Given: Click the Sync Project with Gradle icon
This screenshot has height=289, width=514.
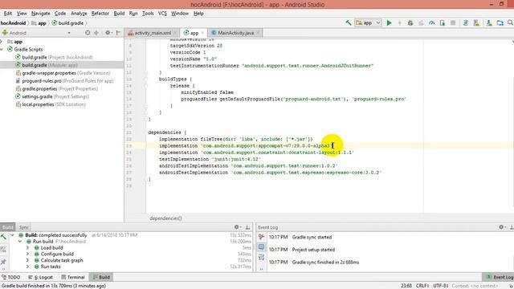Looking at the screenshot, I should 466,23.
